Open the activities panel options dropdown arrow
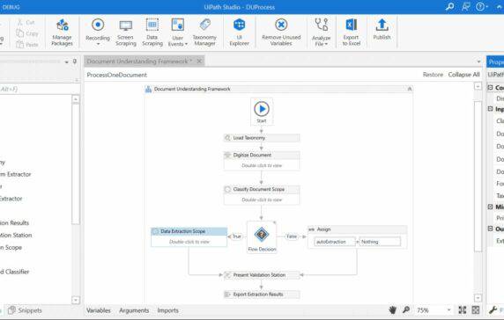The width and height of the screenshot is (504, 320). click(x=67, y=62)
